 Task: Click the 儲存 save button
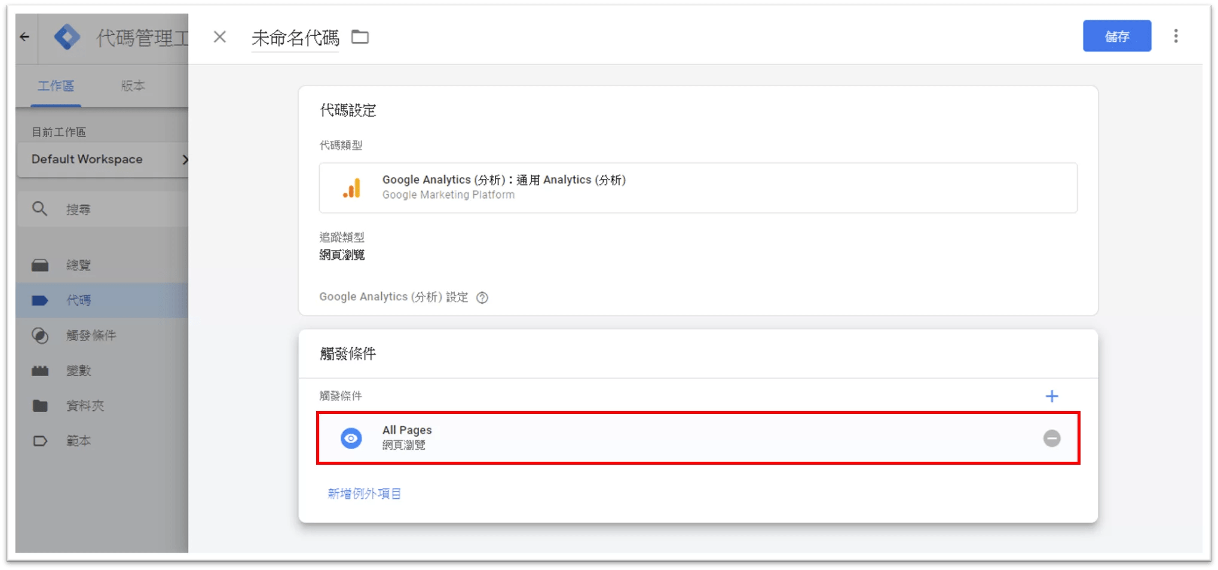(1116, 36)
